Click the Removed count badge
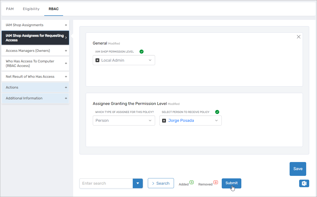This screenshot has height=197, width=317. 215,182
